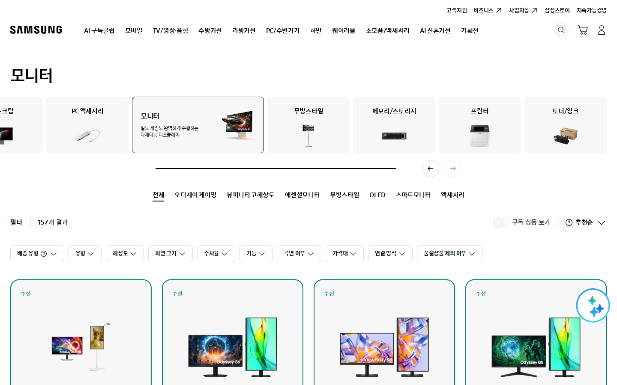This screenshot has width=617, height=385.
Task: Click the Samsung logo
Action: click(x=36, y=30)
